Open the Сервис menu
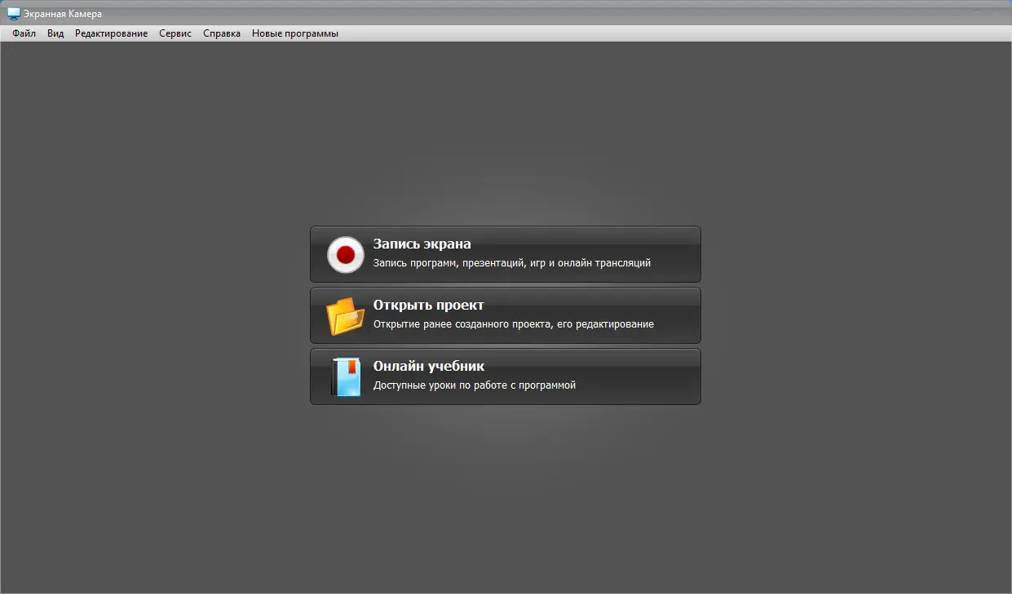The image size is (1012, 594). (x=175, y=33)
